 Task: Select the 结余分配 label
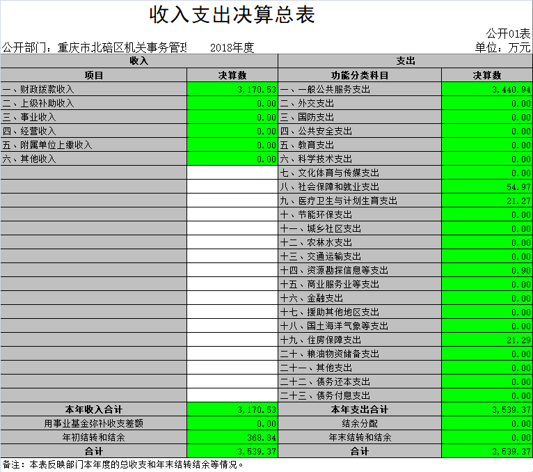click(360, 424)
